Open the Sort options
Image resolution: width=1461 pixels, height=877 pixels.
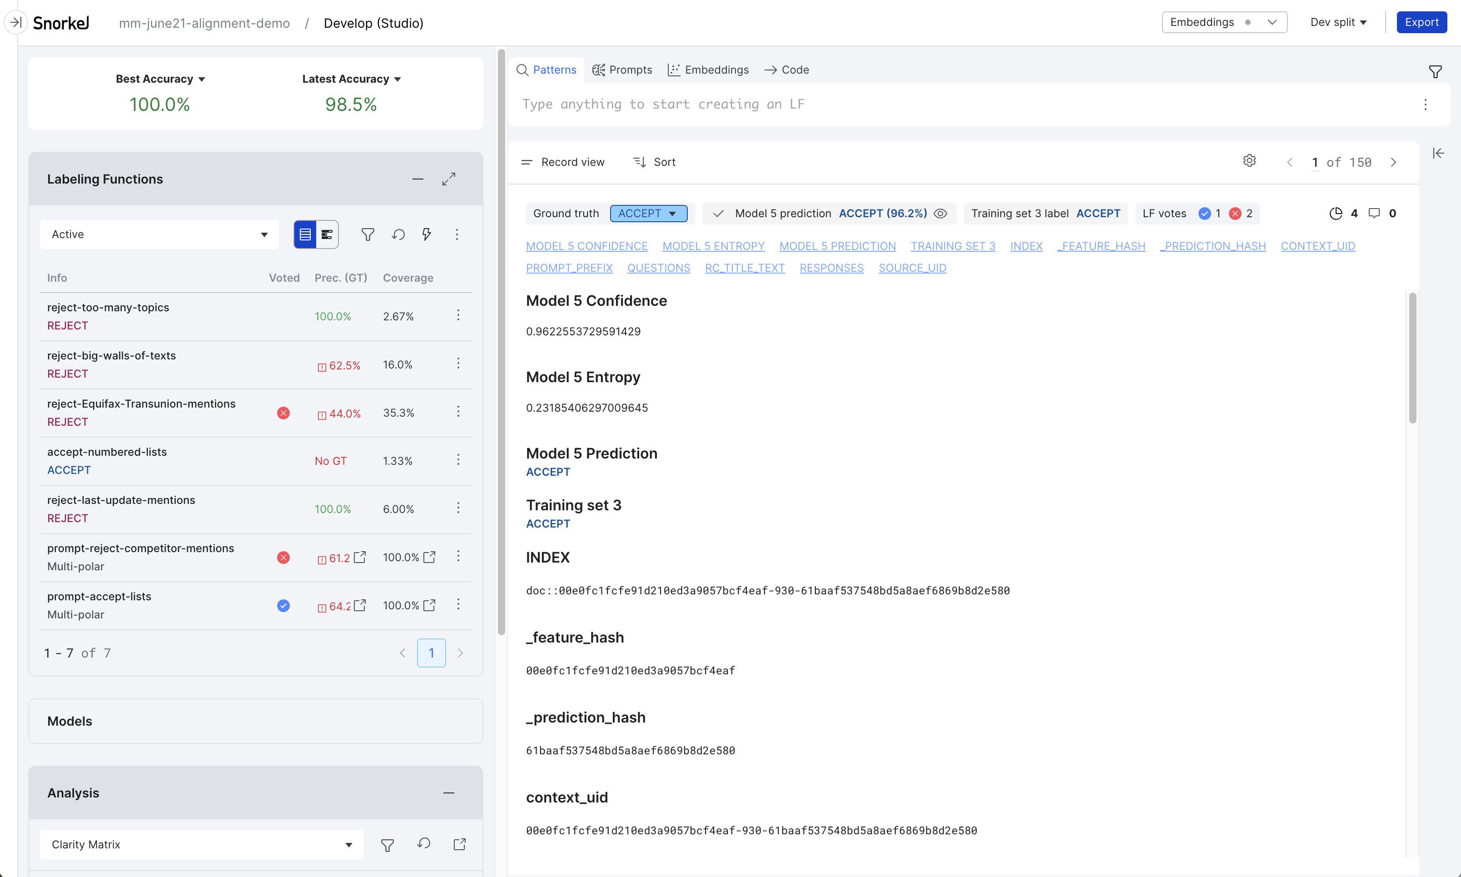point(654,162)
